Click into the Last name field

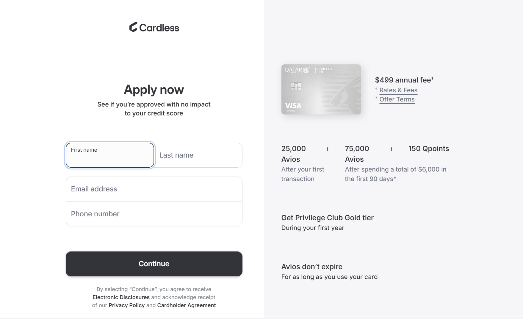pos(198,155)
